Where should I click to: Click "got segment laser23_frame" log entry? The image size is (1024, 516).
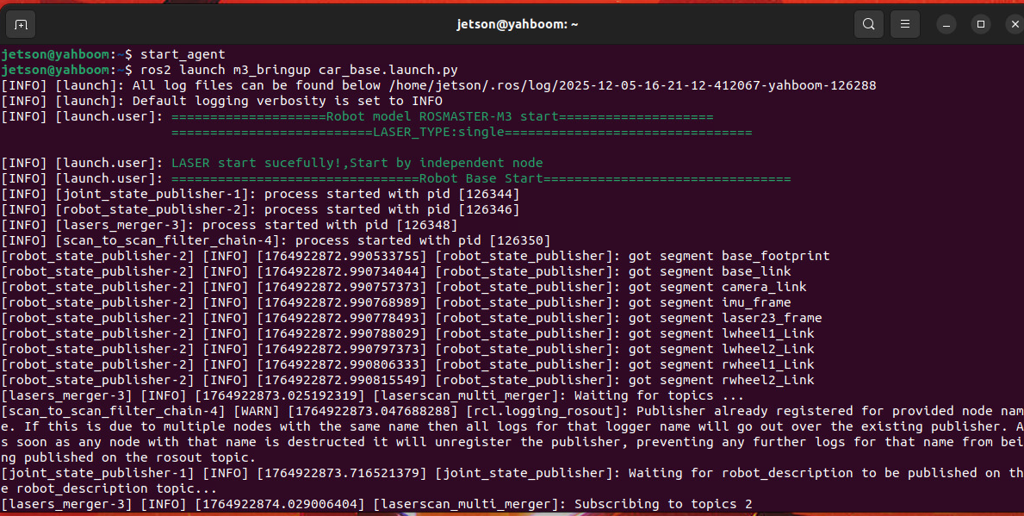click(725, 319)
